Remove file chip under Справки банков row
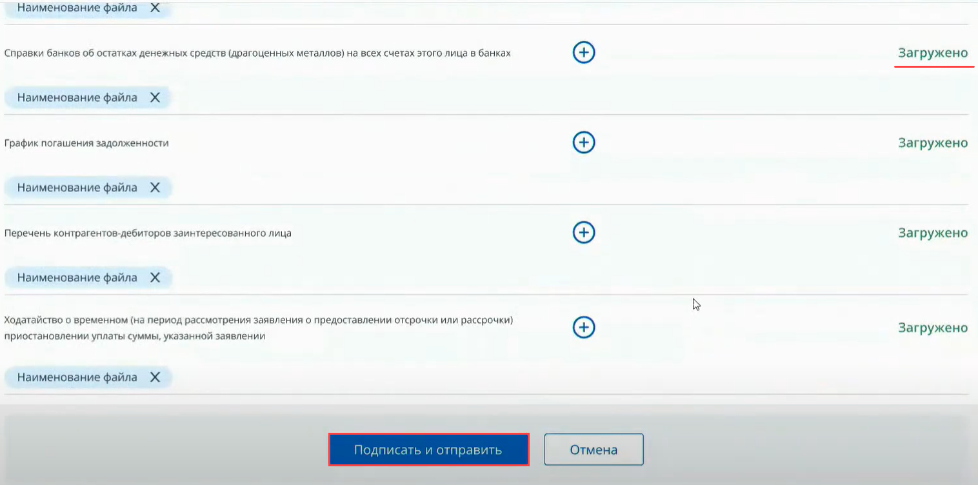 click(155, 97)
